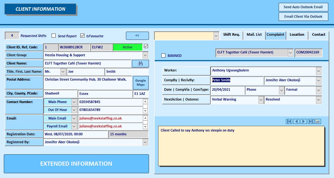Open the Location tab
The height and width of the screenshot is (178, 334).
pyautogui.click(x=297, y=34)
